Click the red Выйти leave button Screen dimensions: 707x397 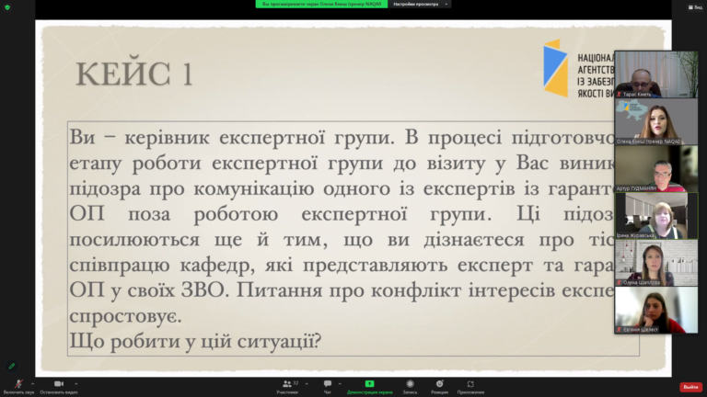click(690, 387)
